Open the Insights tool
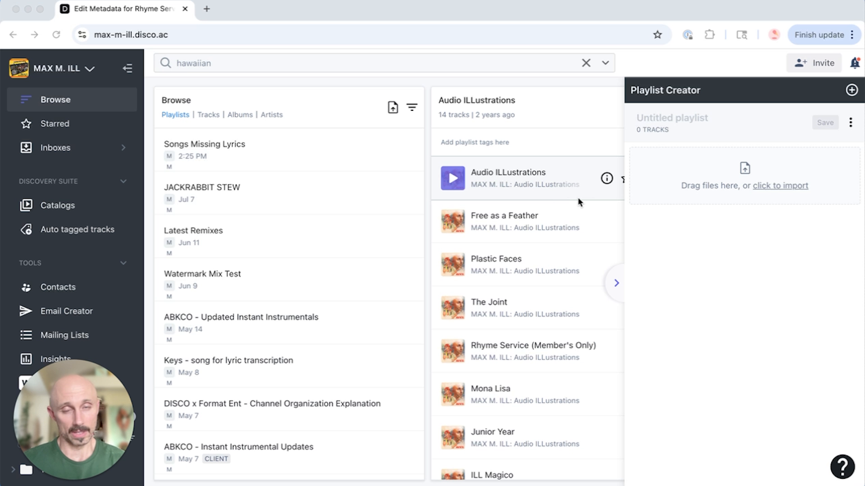865x486 pixels. [55, 359]
